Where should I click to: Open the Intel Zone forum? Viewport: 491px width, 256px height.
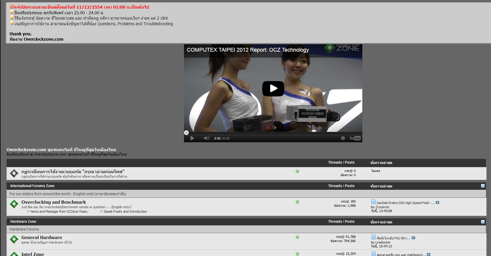tap(33, 254)
